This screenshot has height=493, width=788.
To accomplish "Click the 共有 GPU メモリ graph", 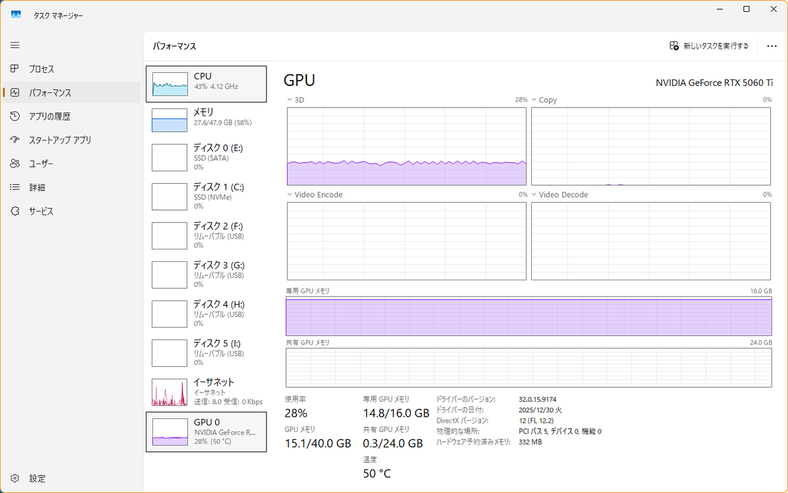I will (x=529, y=367).
